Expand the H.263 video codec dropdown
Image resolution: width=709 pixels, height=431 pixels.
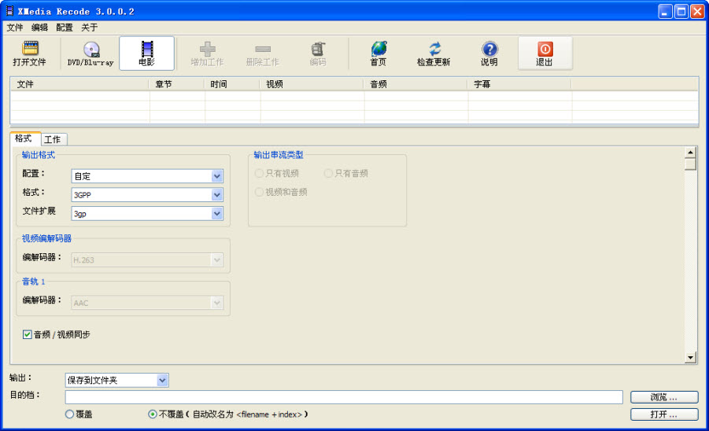(x=217, y=260)
